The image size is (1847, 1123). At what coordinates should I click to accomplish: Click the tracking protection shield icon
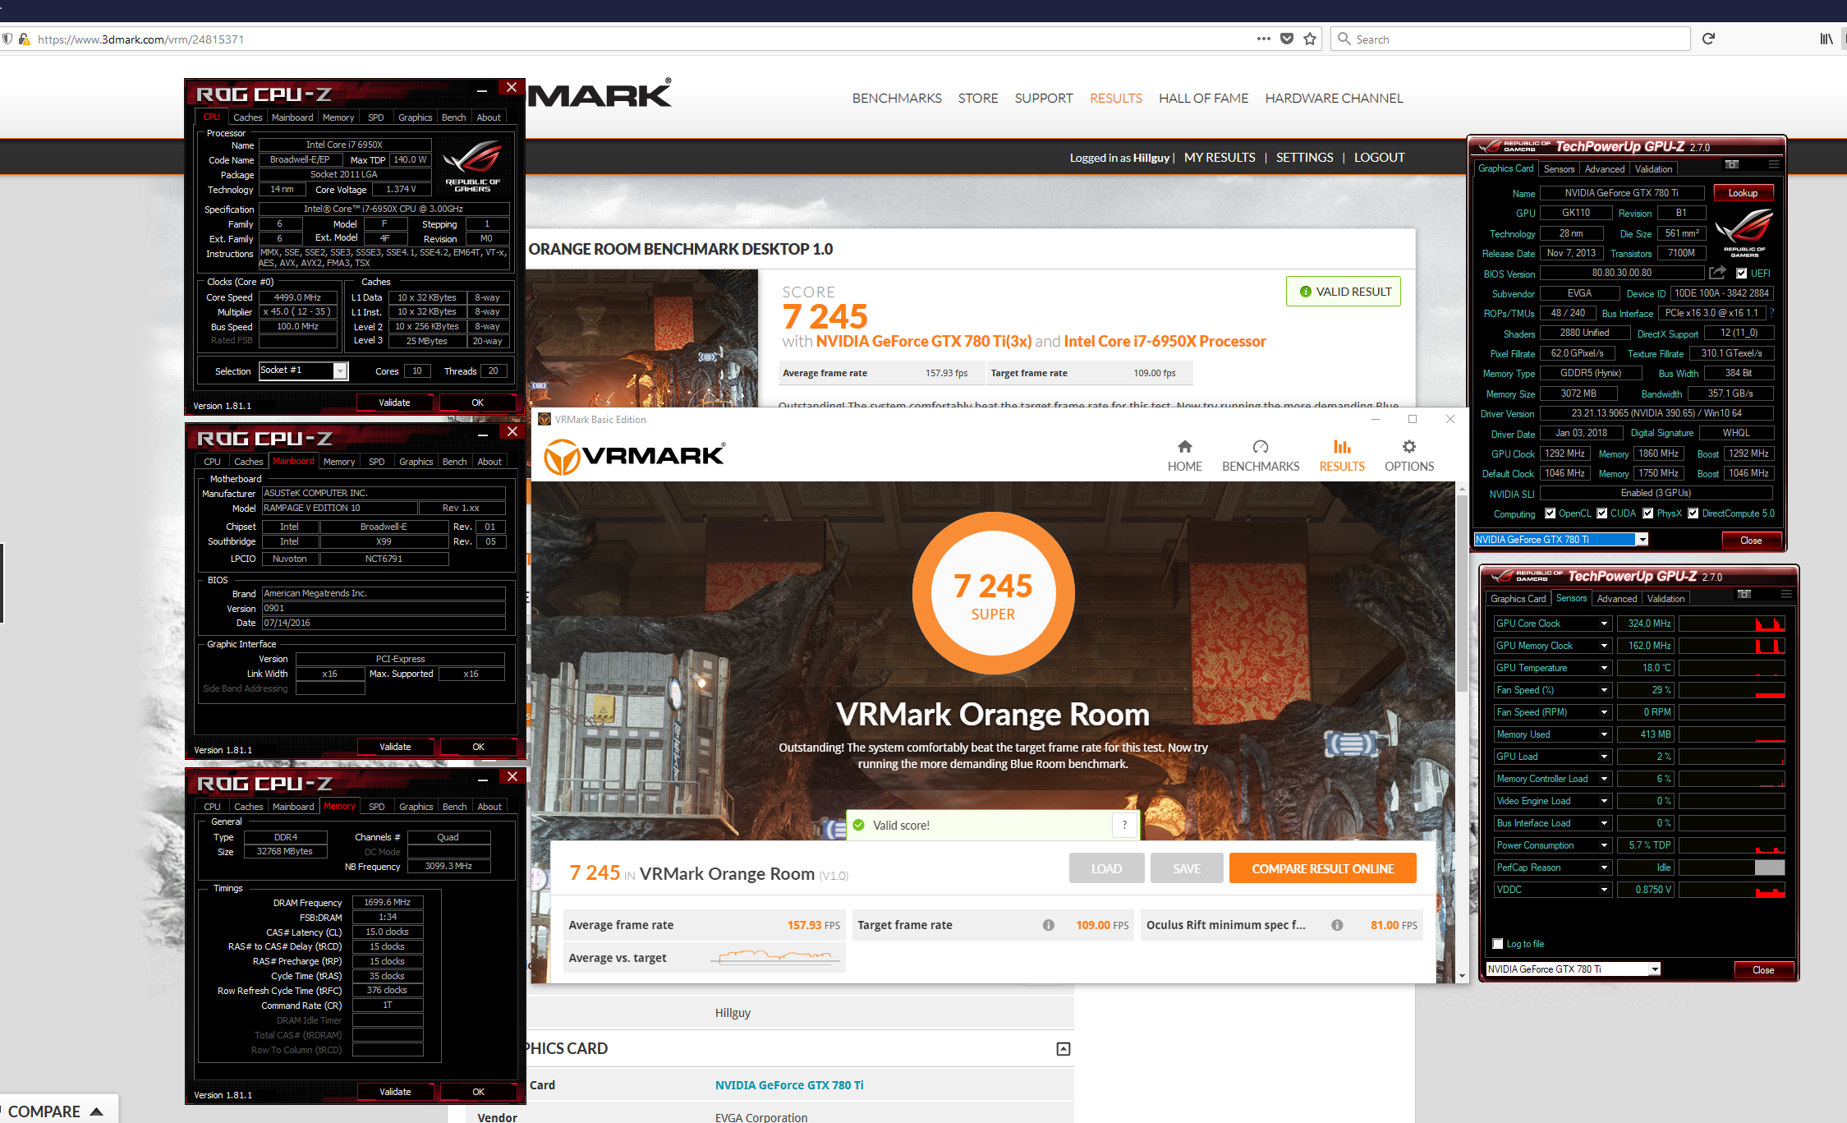point(7,39)
